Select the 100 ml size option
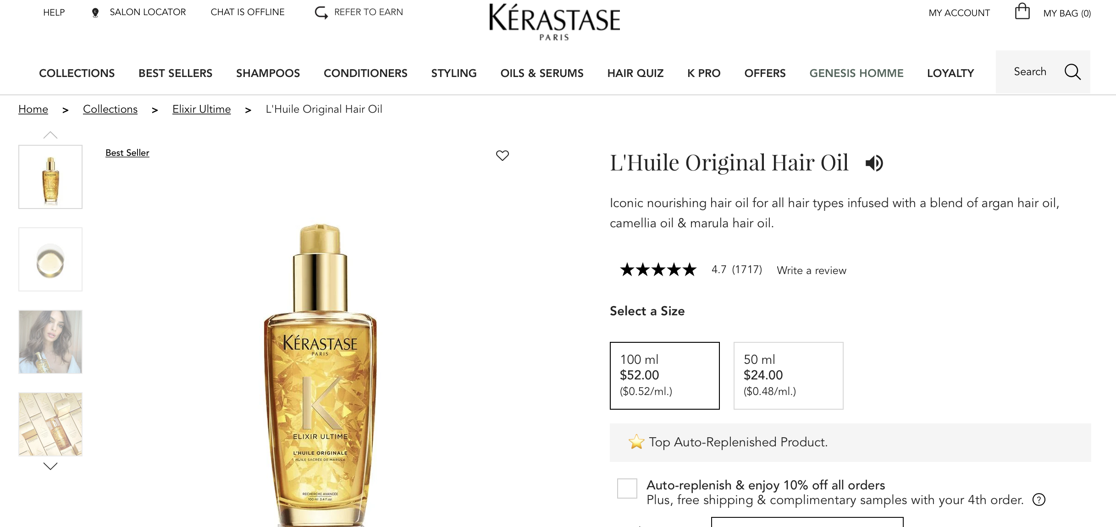 [664, 376]
